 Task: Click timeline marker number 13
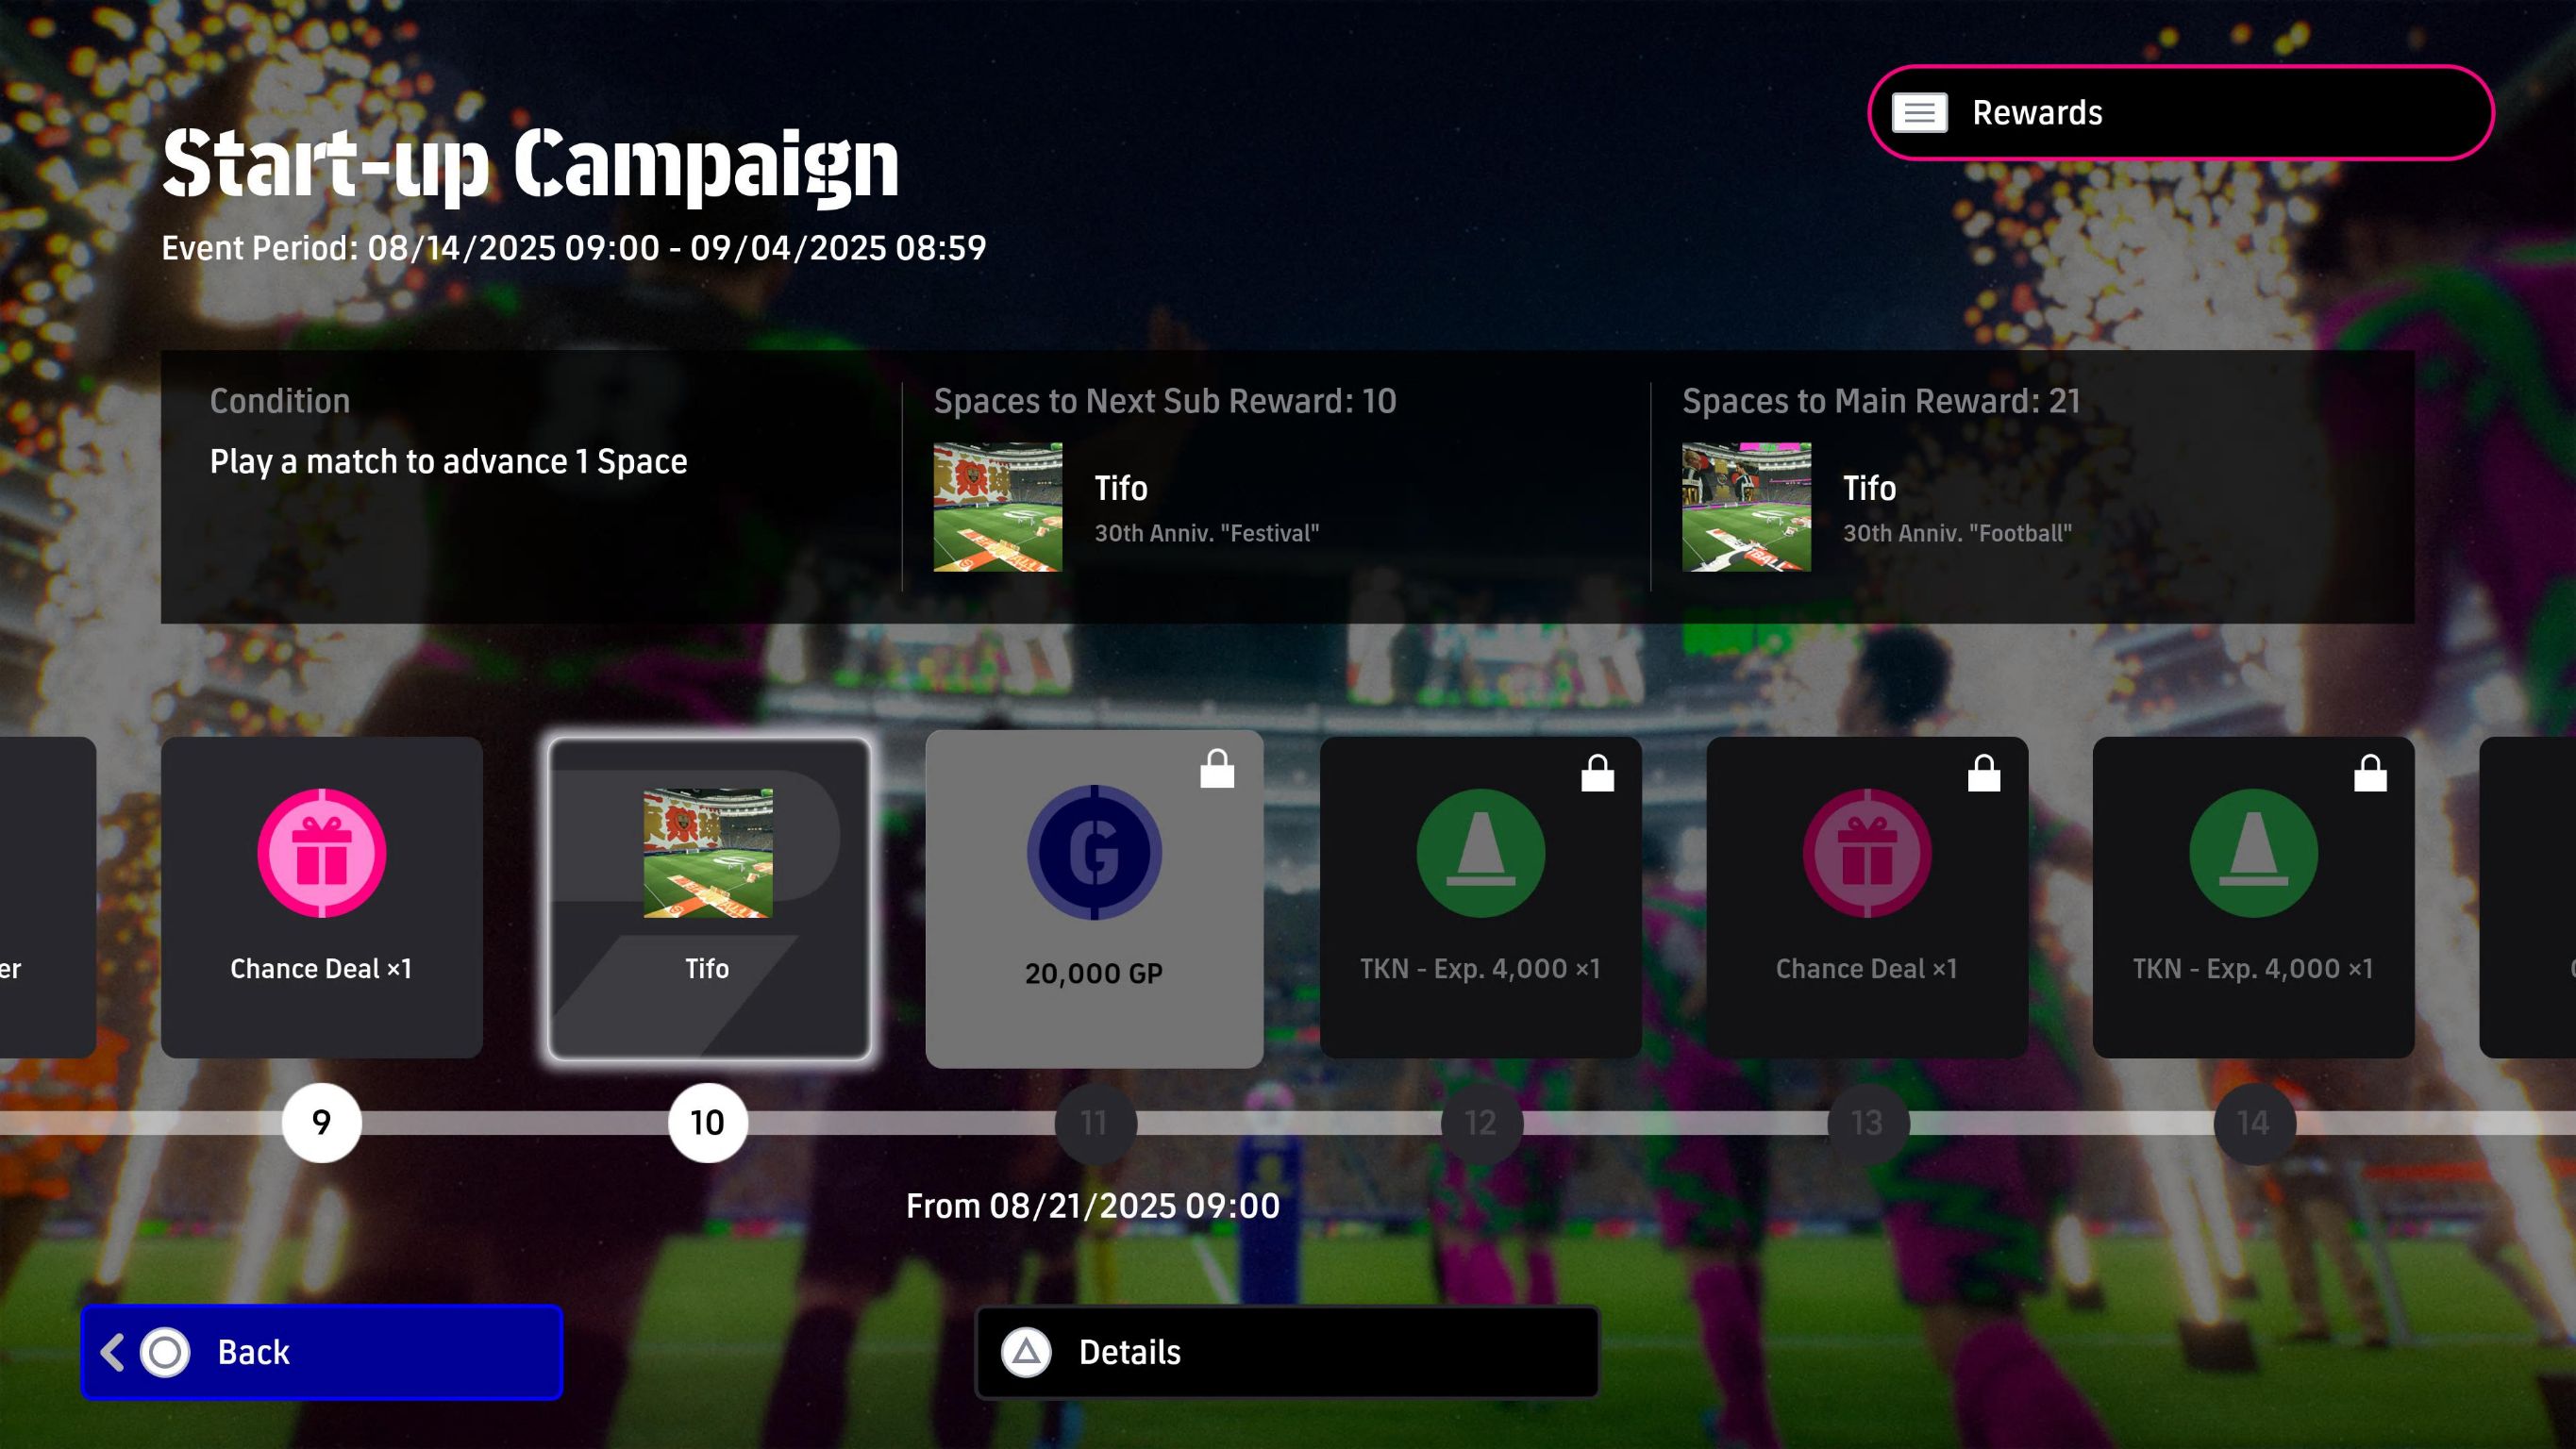pos(1867,1123)
